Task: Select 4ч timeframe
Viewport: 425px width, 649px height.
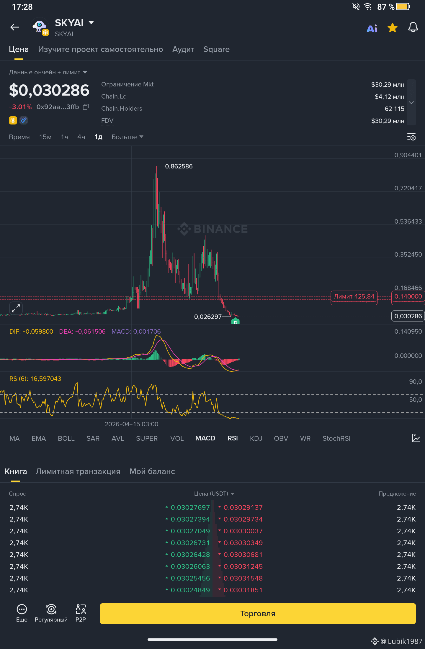Action: tap(81, 137)
